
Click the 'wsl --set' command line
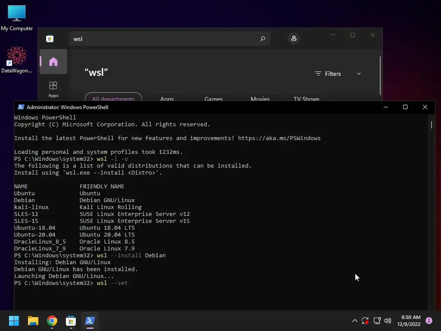[x=112, y=283]
